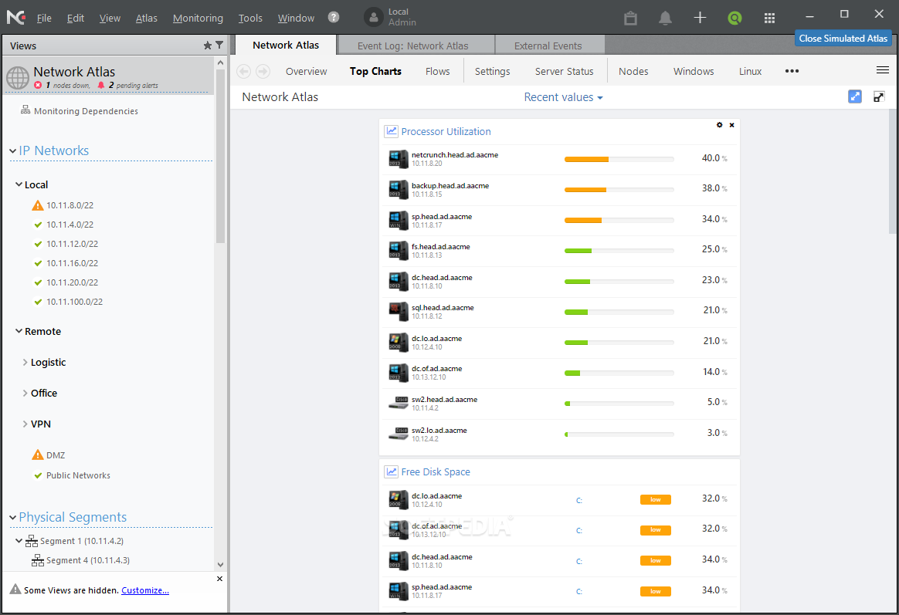The image size is (899, 615).
Task: Click the Local Admin user avatar
Action: tap(374, 17)
